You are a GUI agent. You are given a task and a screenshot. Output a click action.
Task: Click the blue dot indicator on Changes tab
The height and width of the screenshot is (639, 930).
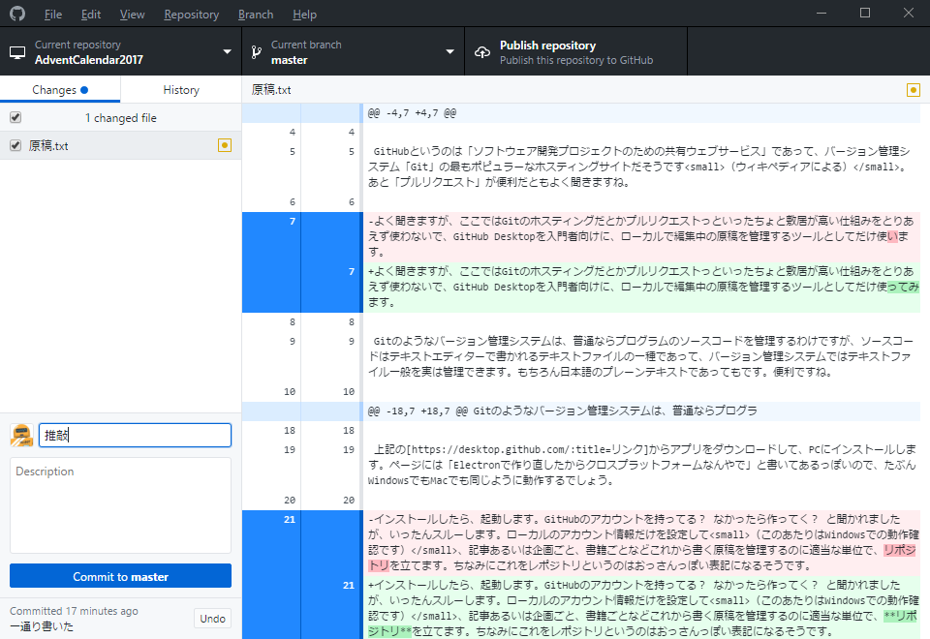[84, 90]
